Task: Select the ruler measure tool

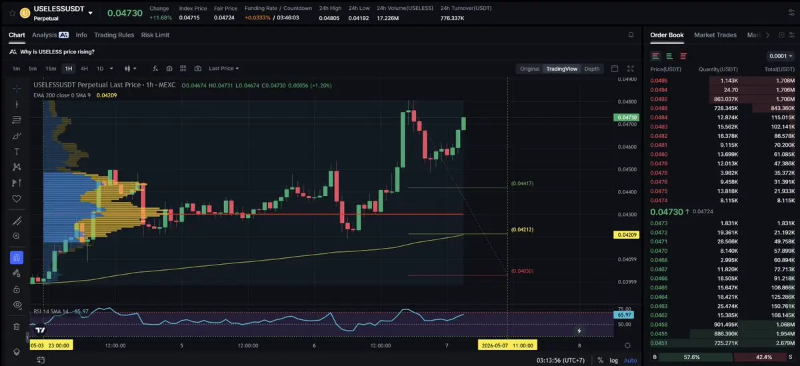Action: 17,221
